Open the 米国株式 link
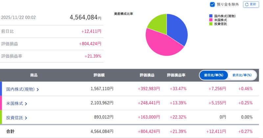Viewport: 263px width, 138px height. click(14, 104)
